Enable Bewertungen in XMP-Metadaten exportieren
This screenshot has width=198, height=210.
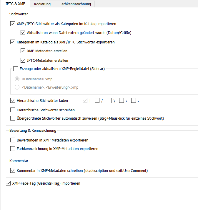(12, 140)
